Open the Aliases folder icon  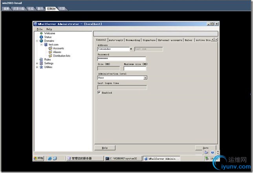[50, 52]
